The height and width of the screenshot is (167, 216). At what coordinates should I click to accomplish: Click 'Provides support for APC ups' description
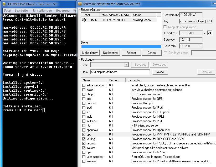[x=150, y=152]
